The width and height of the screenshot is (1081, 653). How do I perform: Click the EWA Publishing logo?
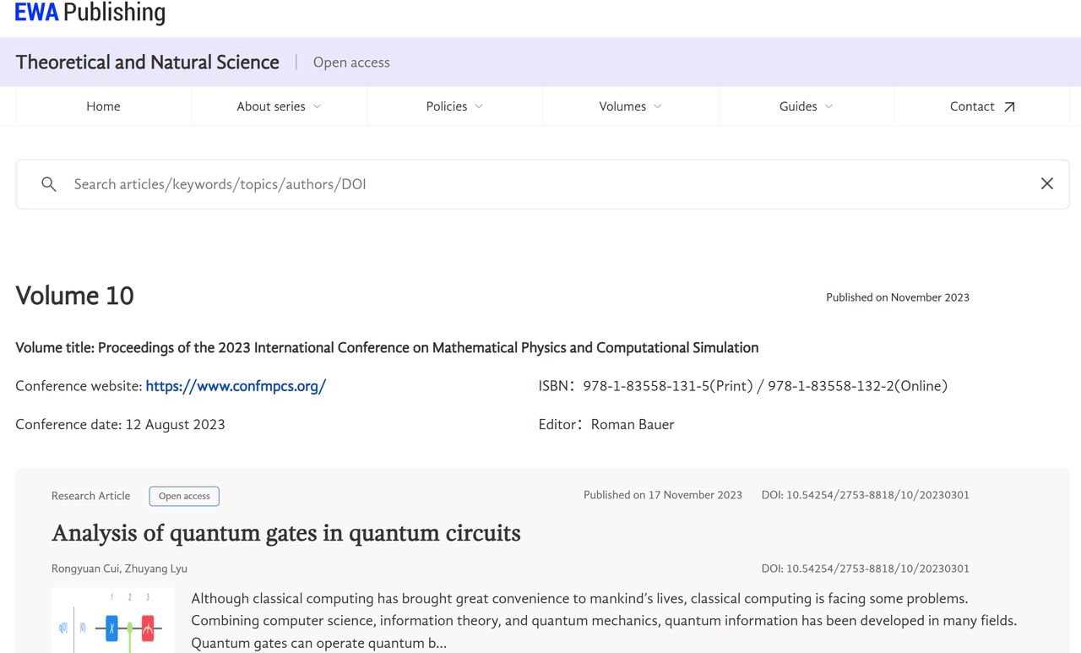point(90,13)
